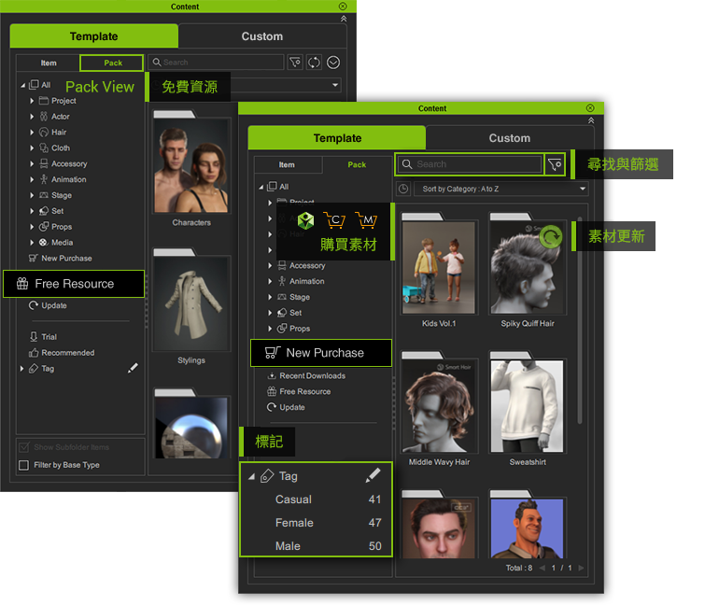
Task: Expand the Media tree node
Action: [x=32, y=243]
